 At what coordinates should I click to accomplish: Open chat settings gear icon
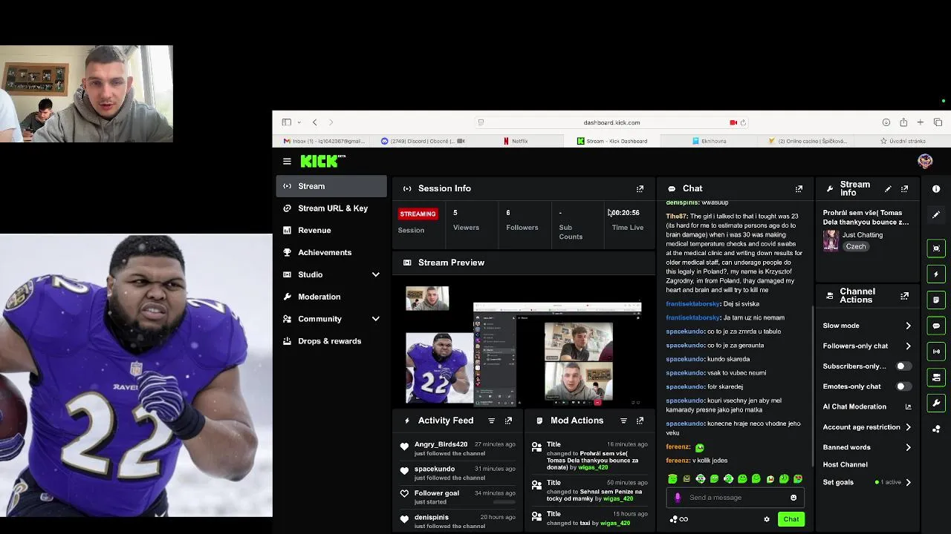click(767, 519)
